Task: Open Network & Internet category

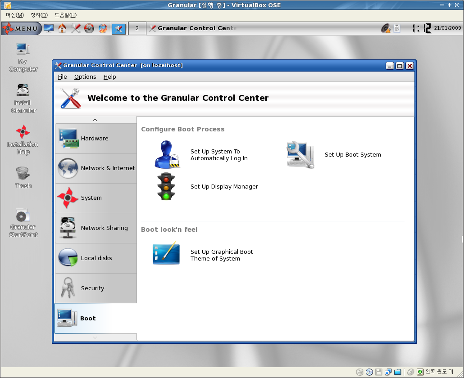Action: pos(96,168)
